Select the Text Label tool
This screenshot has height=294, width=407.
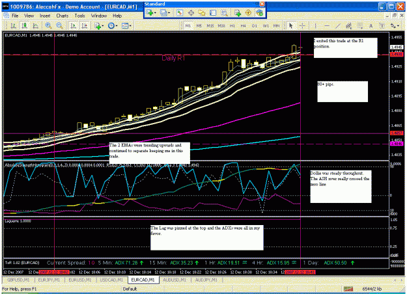coord(382,25)
